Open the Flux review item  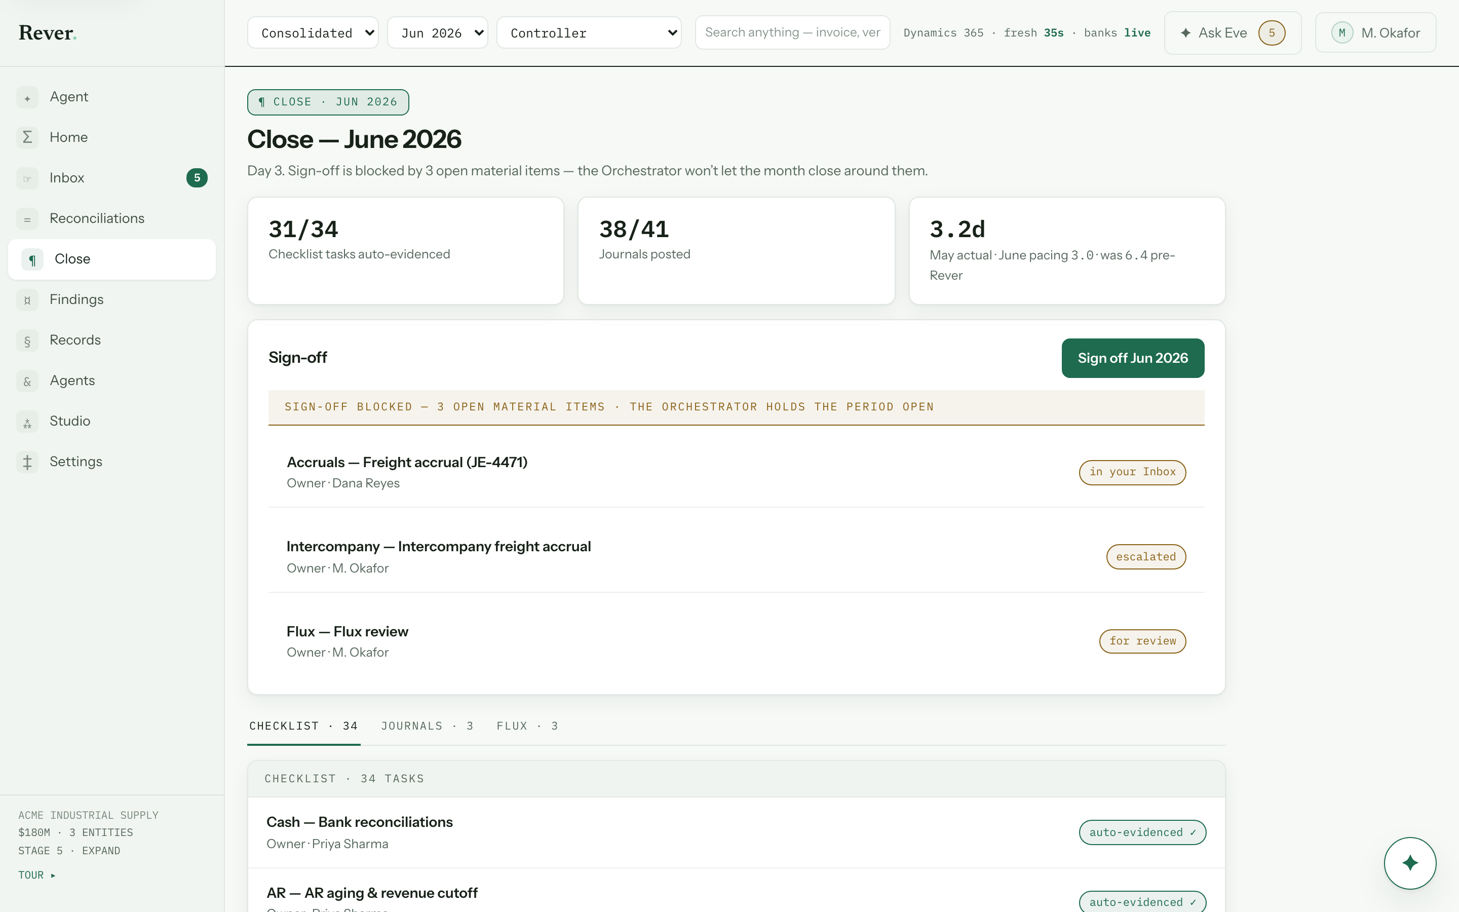click(x=736, y=641)
